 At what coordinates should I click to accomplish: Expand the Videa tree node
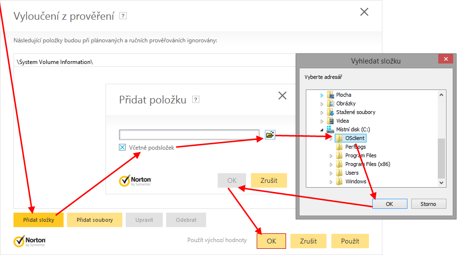[x=322, y=121]
